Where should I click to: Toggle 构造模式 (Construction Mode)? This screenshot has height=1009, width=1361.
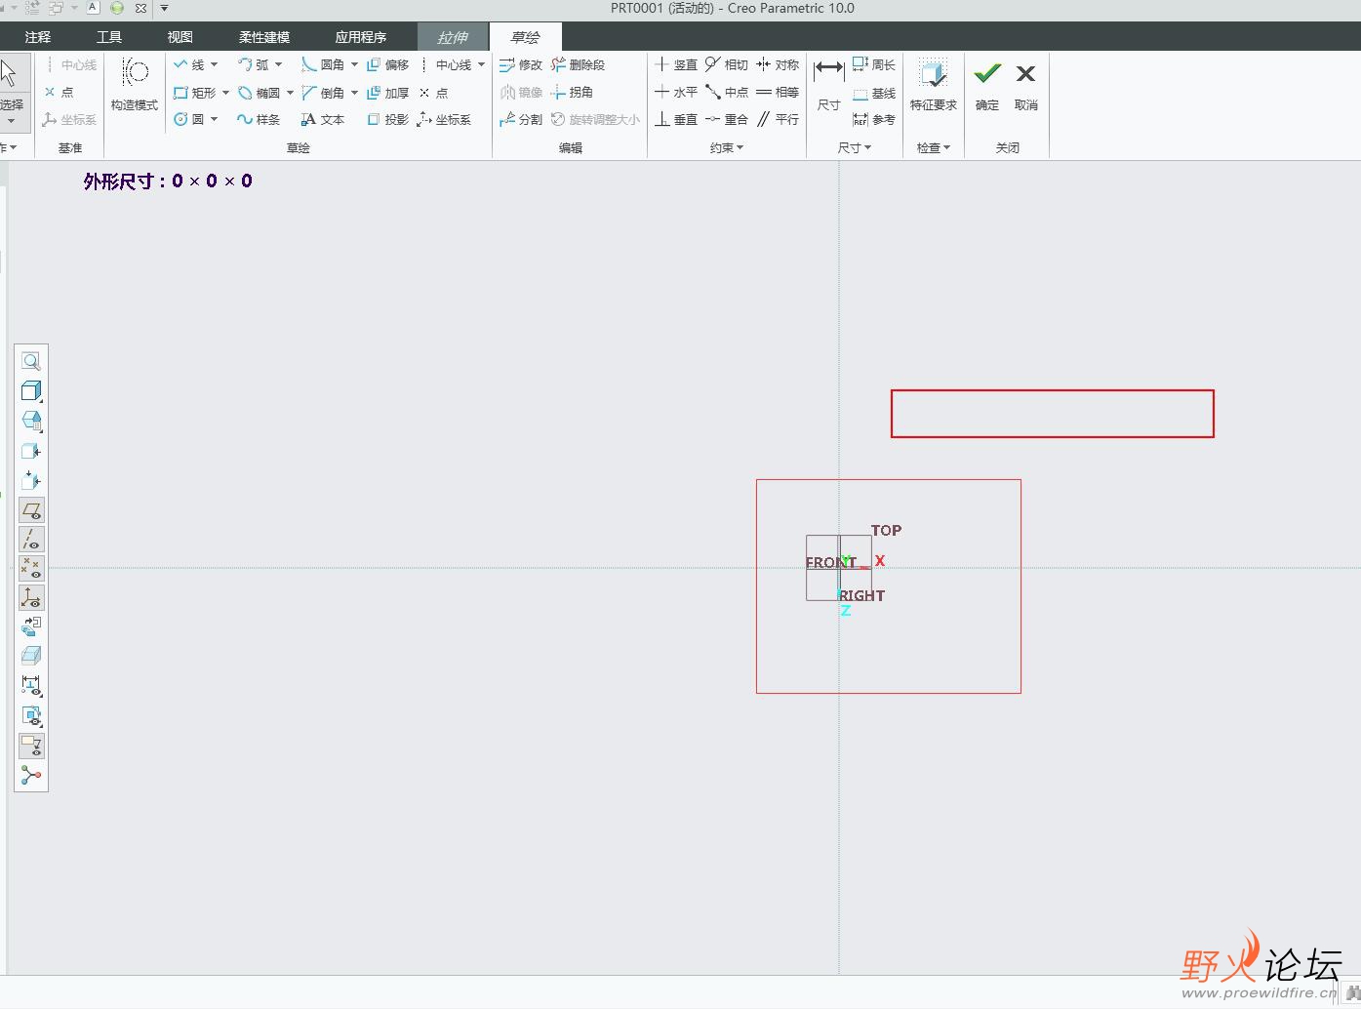pos(135,84)
